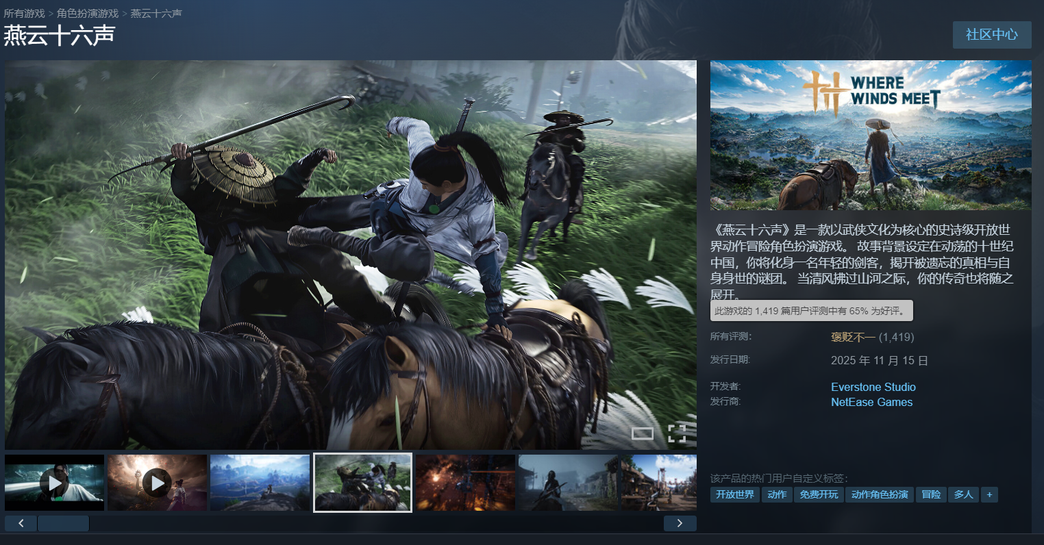Viewport: 1044px width, 545px height.
Task: Click the release date 2025 年 11 月 15 日
Action: [x=880, y=361]
